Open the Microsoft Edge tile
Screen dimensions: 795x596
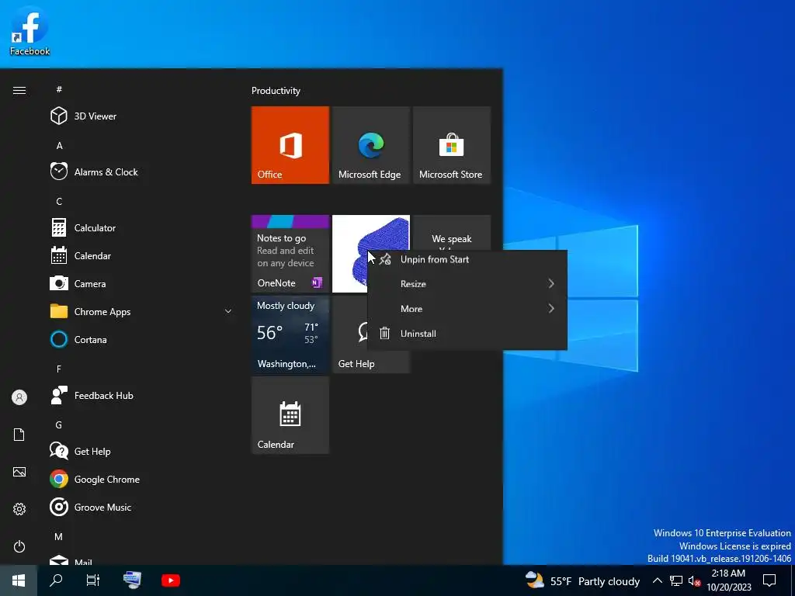click(370, 145)
